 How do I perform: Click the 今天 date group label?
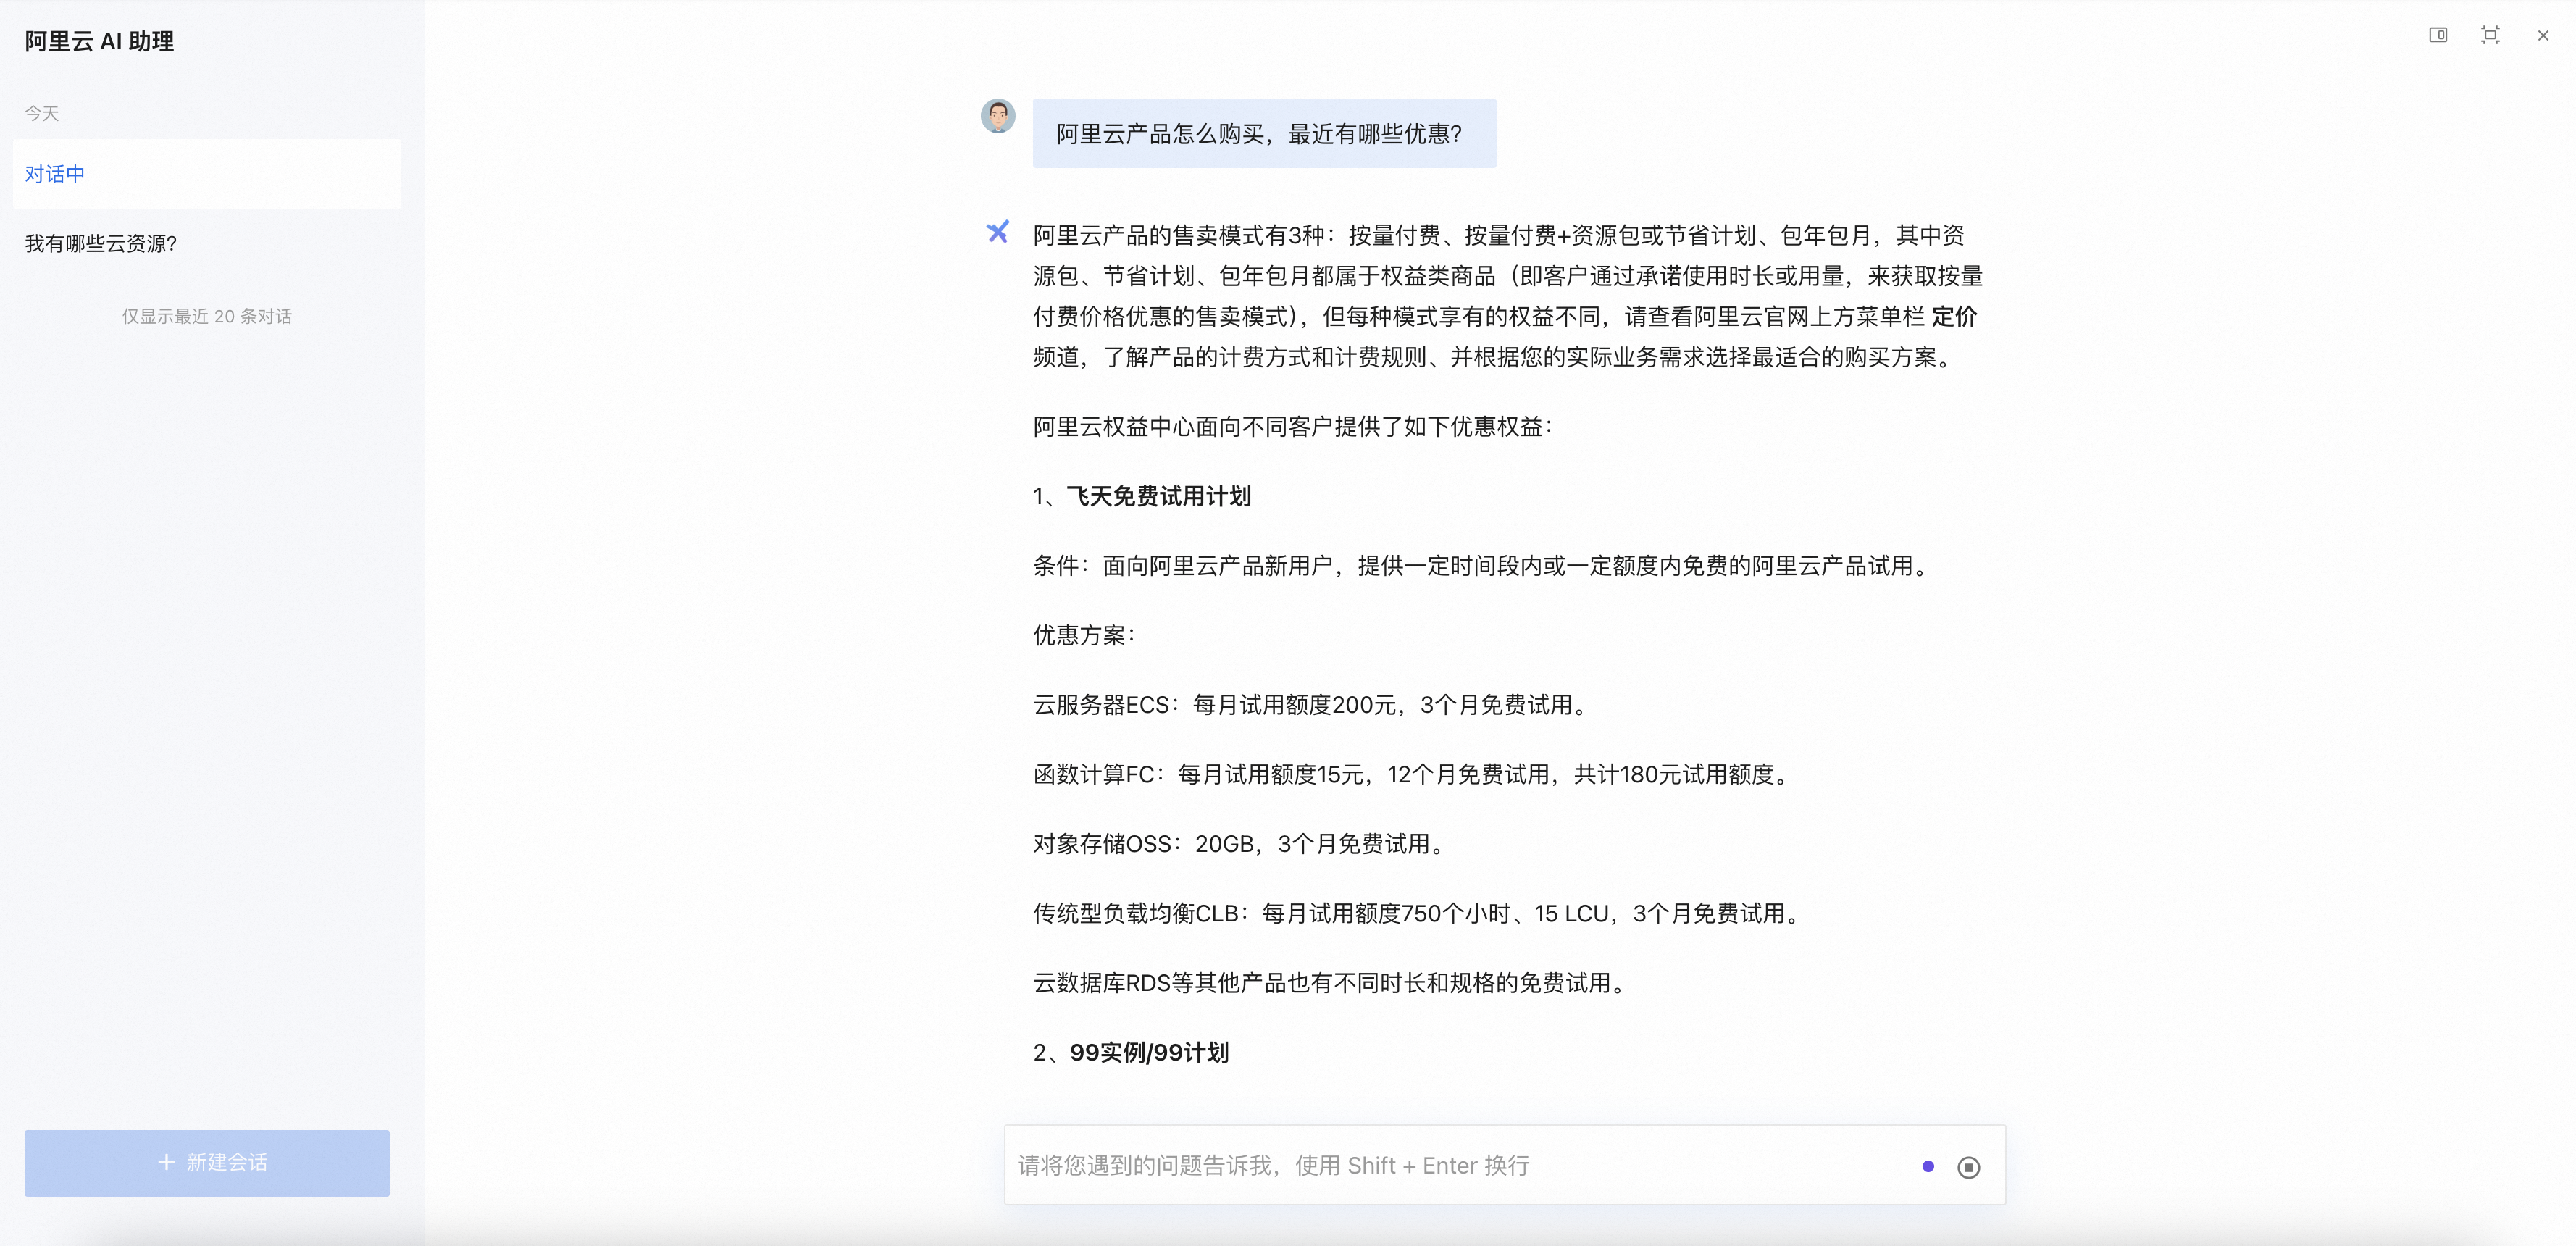click(42, 113)
